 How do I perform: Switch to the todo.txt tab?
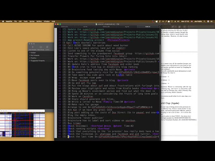[147, 26]
